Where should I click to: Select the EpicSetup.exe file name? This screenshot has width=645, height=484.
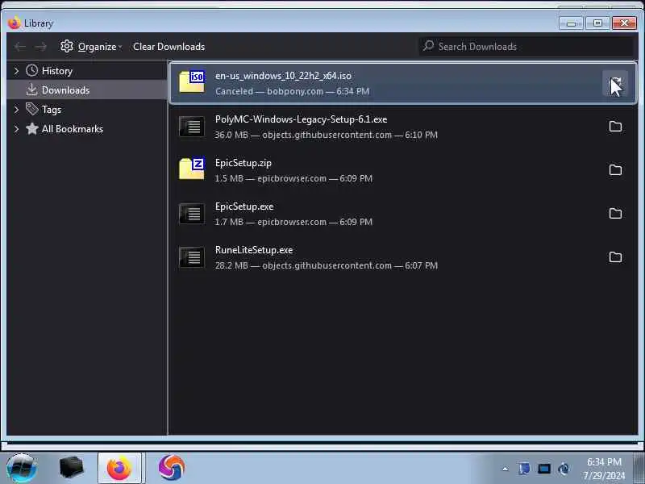pos(244,207)
